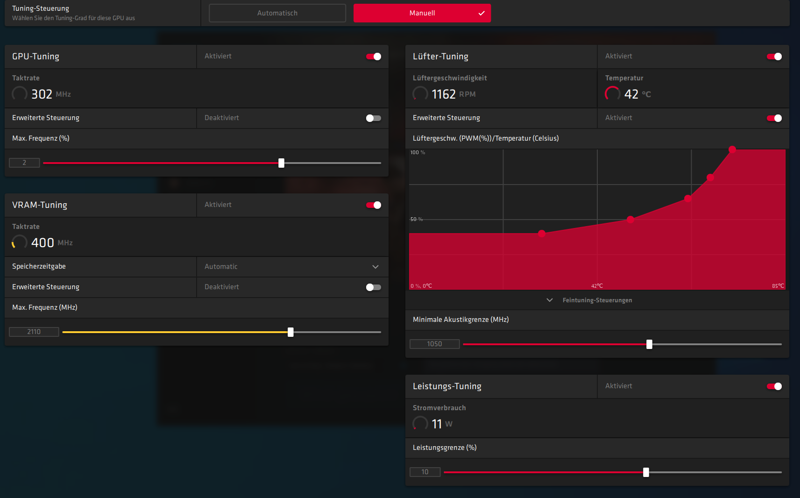This screenshot has width=800, height=498.
Task: Toggle Lüfter-Tuning switch off
Action: (x=774, y=57)
